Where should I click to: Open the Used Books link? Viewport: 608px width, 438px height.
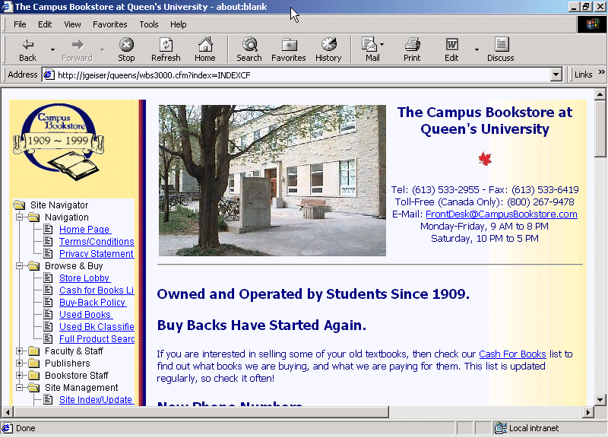tap(86, 314)
